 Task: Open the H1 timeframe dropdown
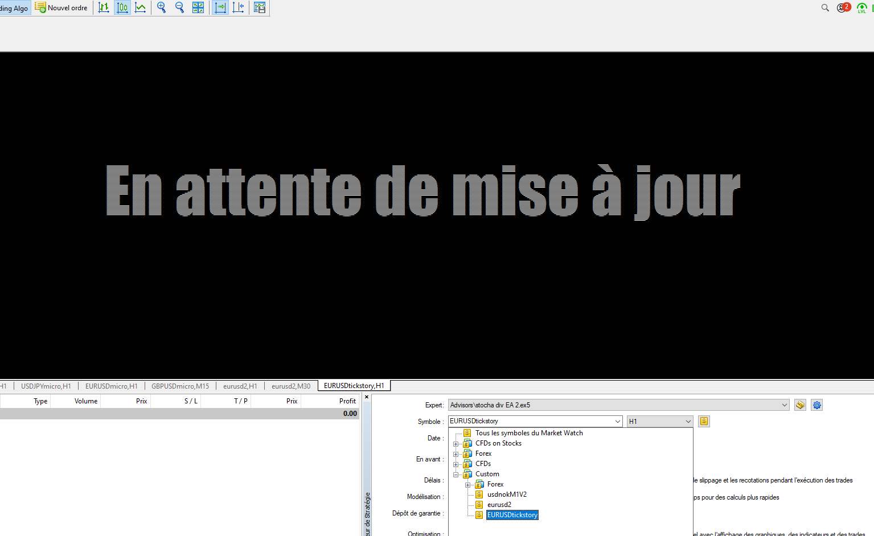click(x=660, y=422)
